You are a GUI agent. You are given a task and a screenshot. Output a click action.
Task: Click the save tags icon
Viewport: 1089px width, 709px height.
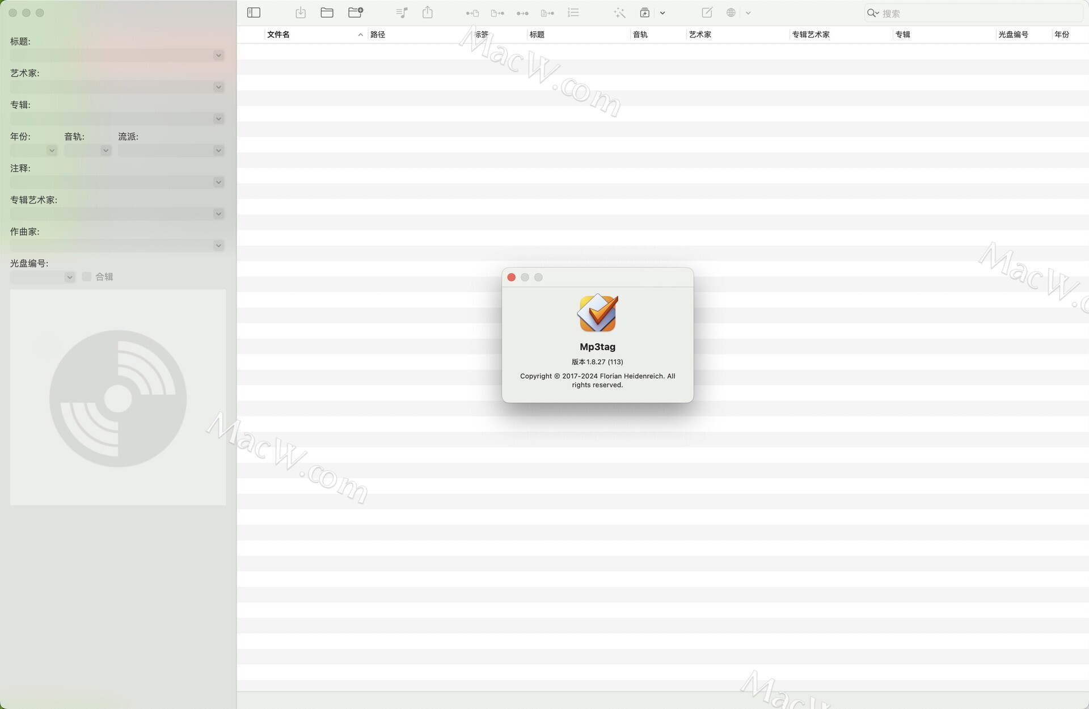[x=301, y=12]
